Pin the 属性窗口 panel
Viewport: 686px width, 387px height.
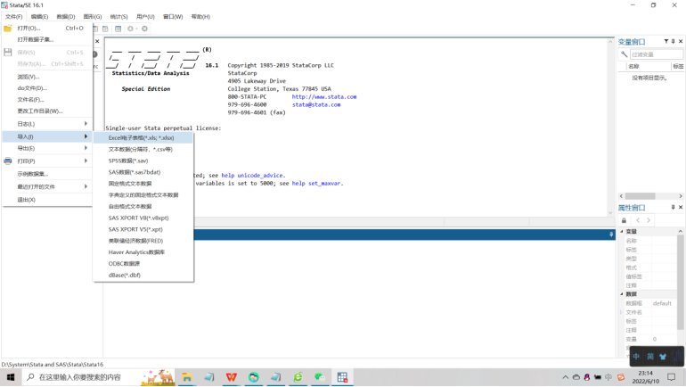point(673,207)
